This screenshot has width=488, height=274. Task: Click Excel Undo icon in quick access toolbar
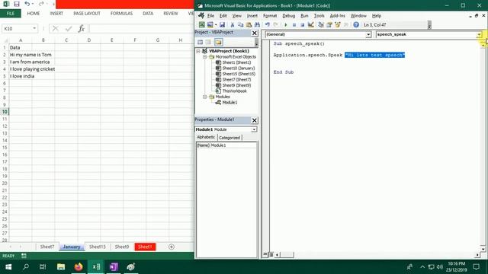coord(27,4)
